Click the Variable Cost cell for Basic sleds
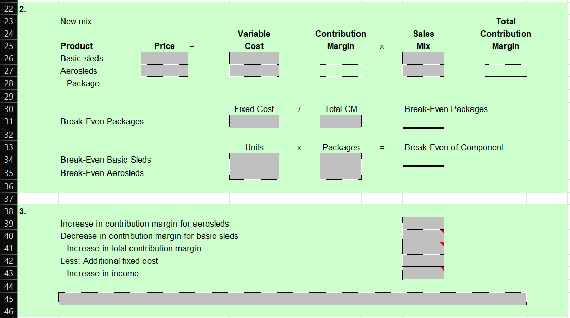 pyautogui.click(x=254, y=58)
